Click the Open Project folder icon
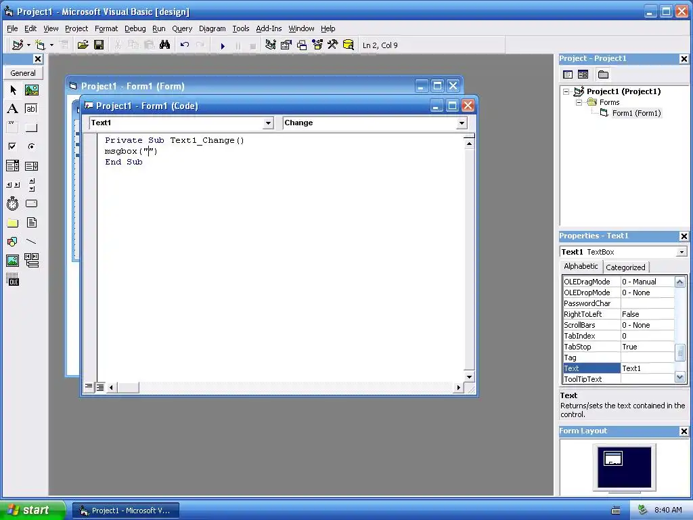Image resolution: width=693 pixels, height=520 pixels. [x=83, y=45]
